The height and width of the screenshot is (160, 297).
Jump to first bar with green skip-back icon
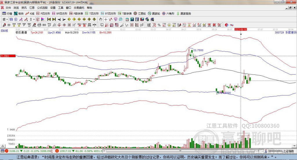[x=49, y=19]
